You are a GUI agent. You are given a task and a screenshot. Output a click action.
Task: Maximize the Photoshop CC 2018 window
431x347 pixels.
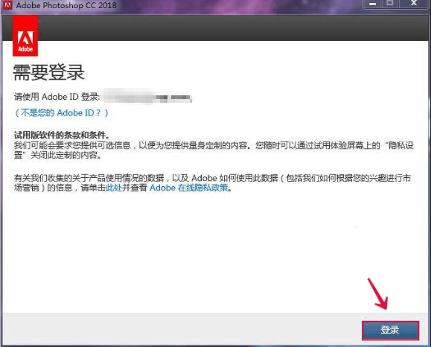[390, 4]
